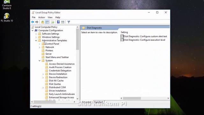Click tree pane scroll right arrow

pos(74,102)
